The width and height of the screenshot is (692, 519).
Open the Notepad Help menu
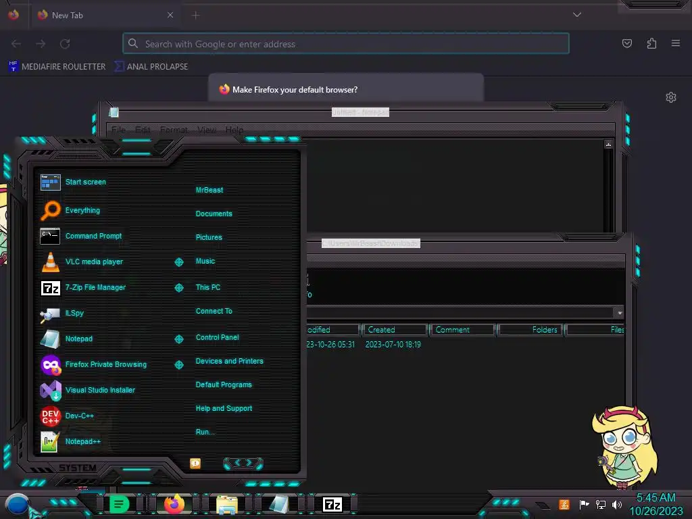click(234, 130)
